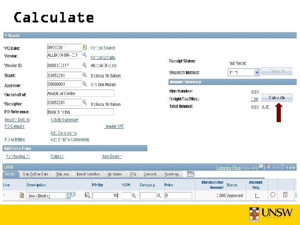Click into the Buyer field
Screen dimensions: 300x225
click(x=65, y=75)
